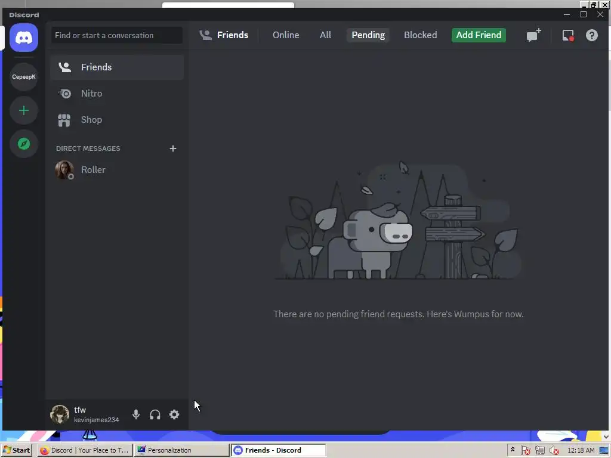The image size is (611, 458).
Task: Click the taskbar clock 12:18 AM
Action: pos(581,450)
